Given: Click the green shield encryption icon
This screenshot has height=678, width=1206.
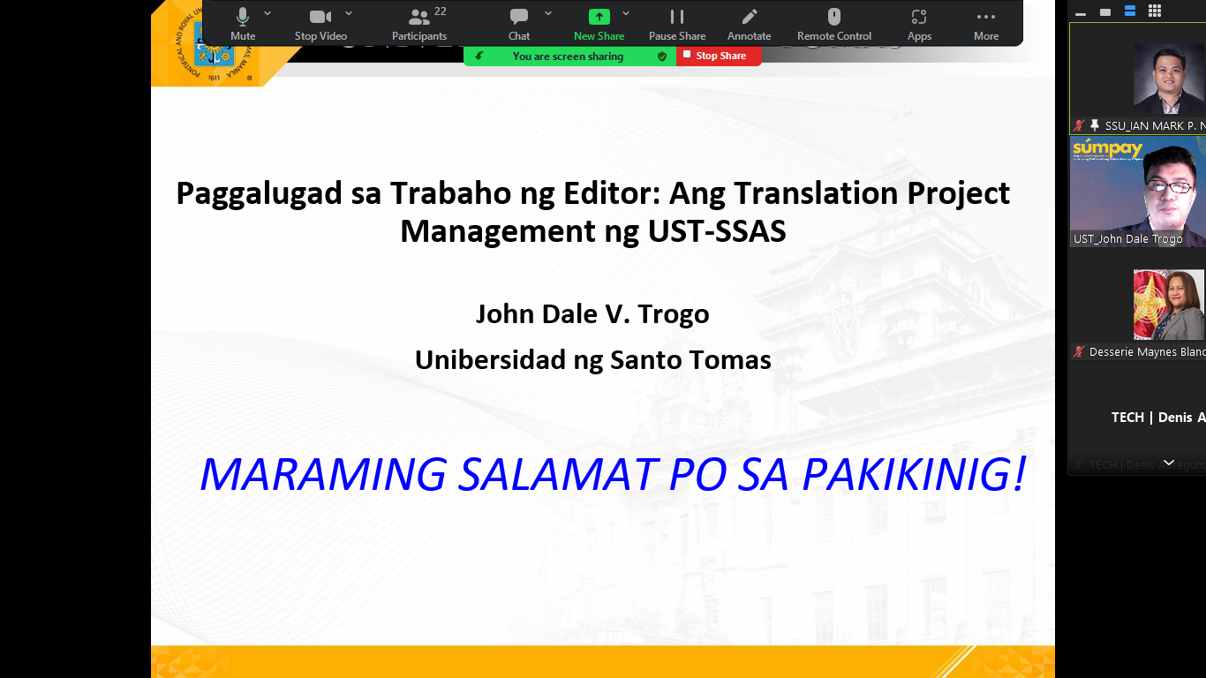Looking at the screenshot, I should click(662, 56).
